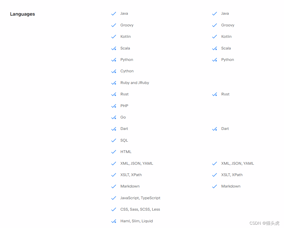Click the checkmark beside CSS, Sass, SCSS, Less
The image size is (284, 228).
click(x=113, y=209)
